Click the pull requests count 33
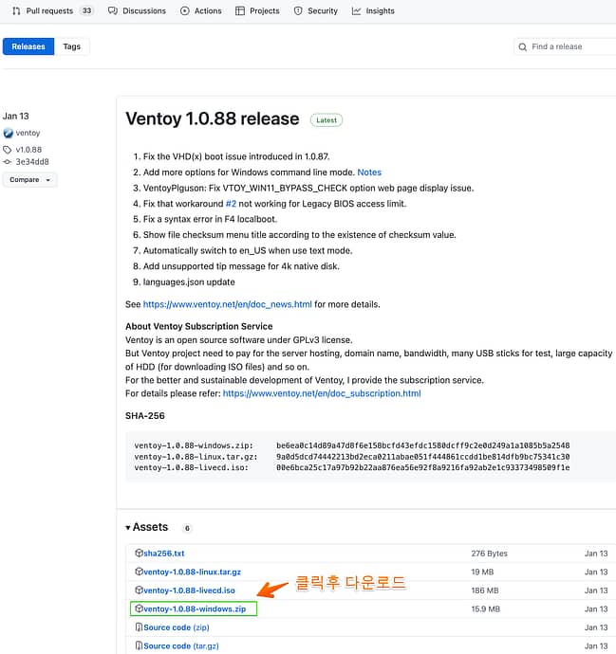Viewport: 616px width, 654px height. [86, 10]
